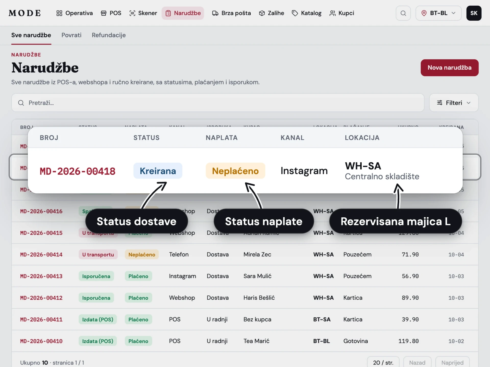This screenshot has height=367, width=490.
Task: Expand the BT-BL location dropdown
Action: (x=438, y=13)
